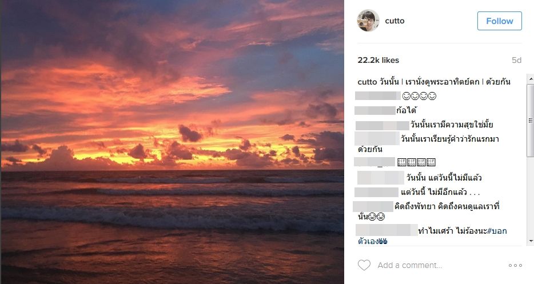534x284 pixels.
Task: Click the sunset beach photo
Action: click(x=172, y=142)
